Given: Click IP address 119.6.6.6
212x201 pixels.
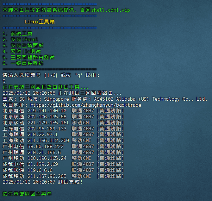Looking at the screenshot, I should pyautogui.click(x=40, y=170).
